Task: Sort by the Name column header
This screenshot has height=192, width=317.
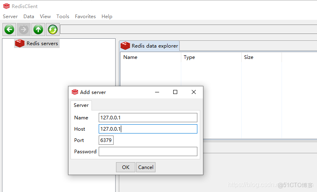Action: pyautogui.click(x=151, y=57)
